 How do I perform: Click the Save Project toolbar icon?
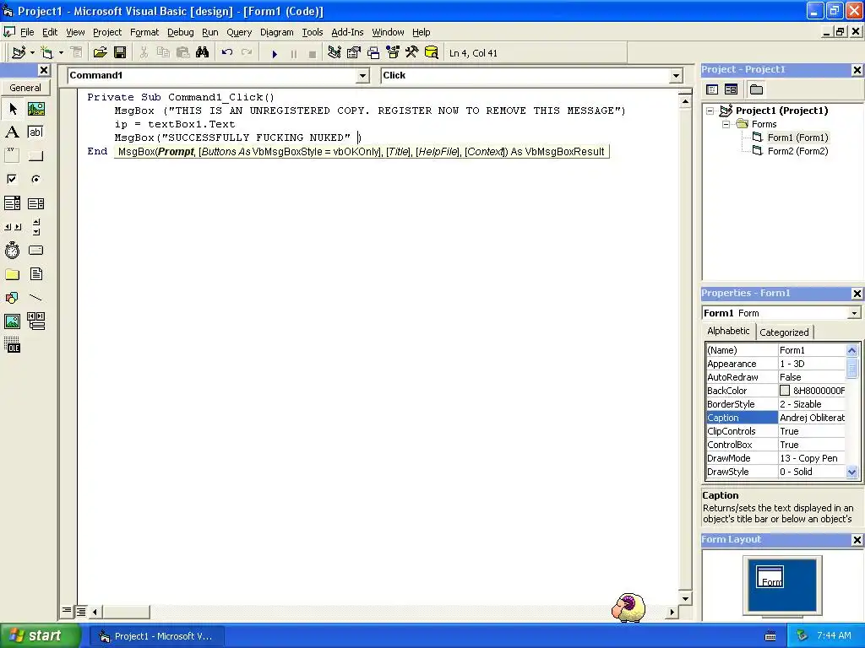(120, 53)
